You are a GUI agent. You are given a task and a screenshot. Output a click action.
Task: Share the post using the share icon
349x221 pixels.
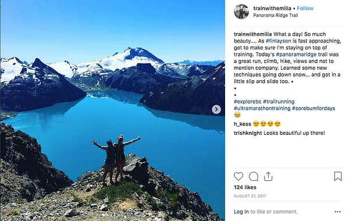coord(268,176)
